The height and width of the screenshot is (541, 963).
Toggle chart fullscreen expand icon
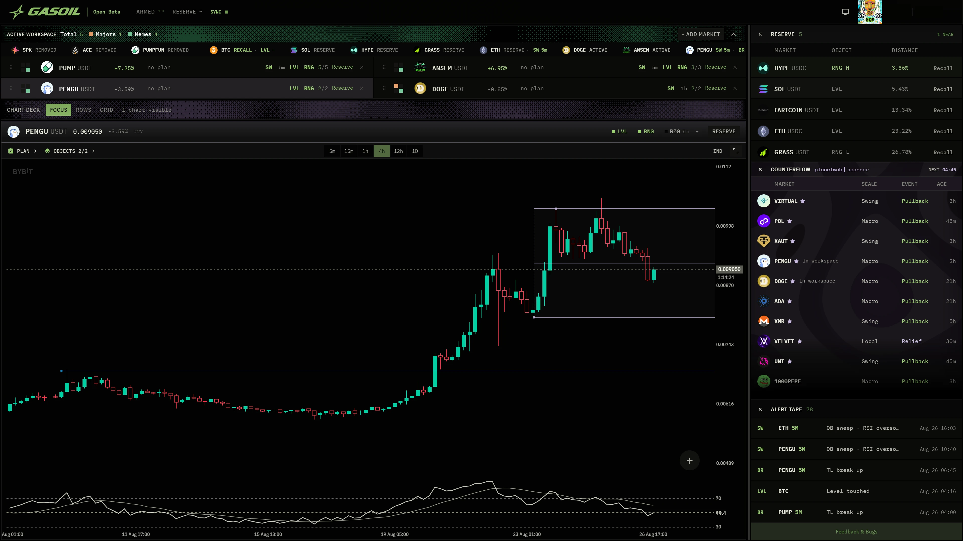736,151
